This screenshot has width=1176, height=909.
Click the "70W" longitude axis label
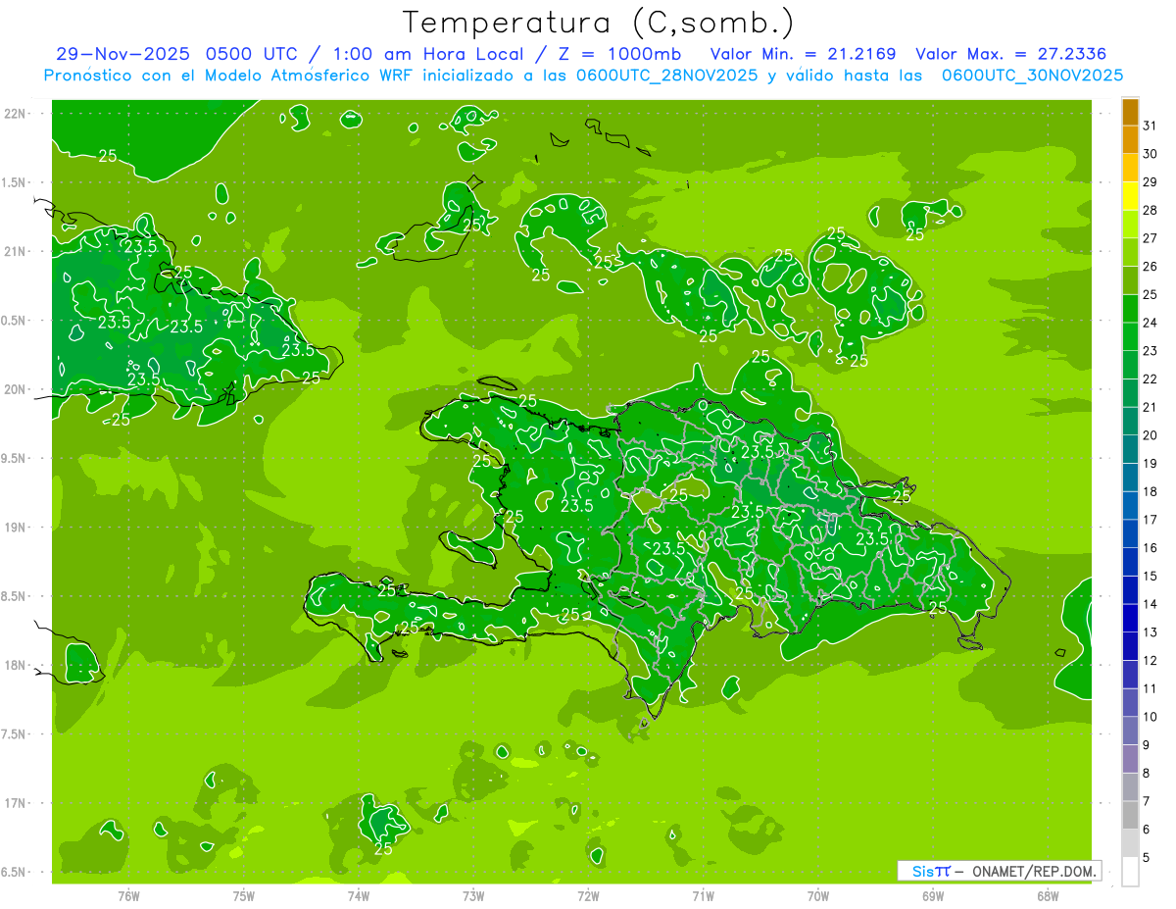(x=818, y=895)
